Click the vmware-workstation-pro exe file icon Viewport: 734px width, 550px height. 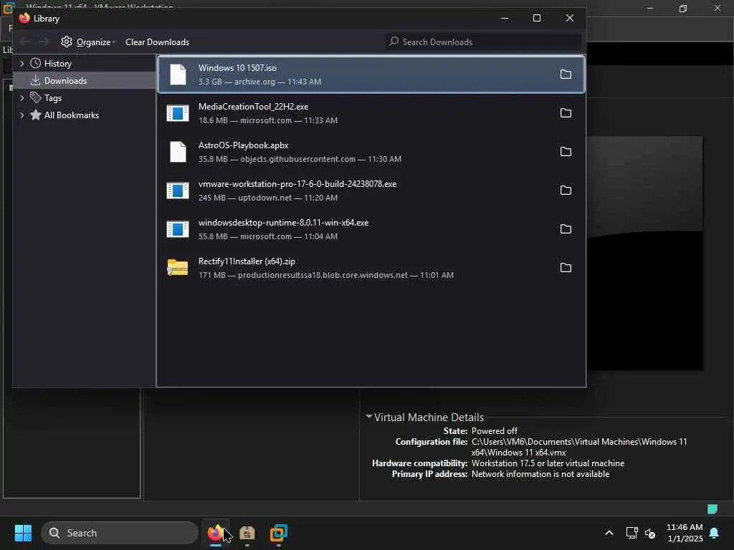click(x=178, y=190)
